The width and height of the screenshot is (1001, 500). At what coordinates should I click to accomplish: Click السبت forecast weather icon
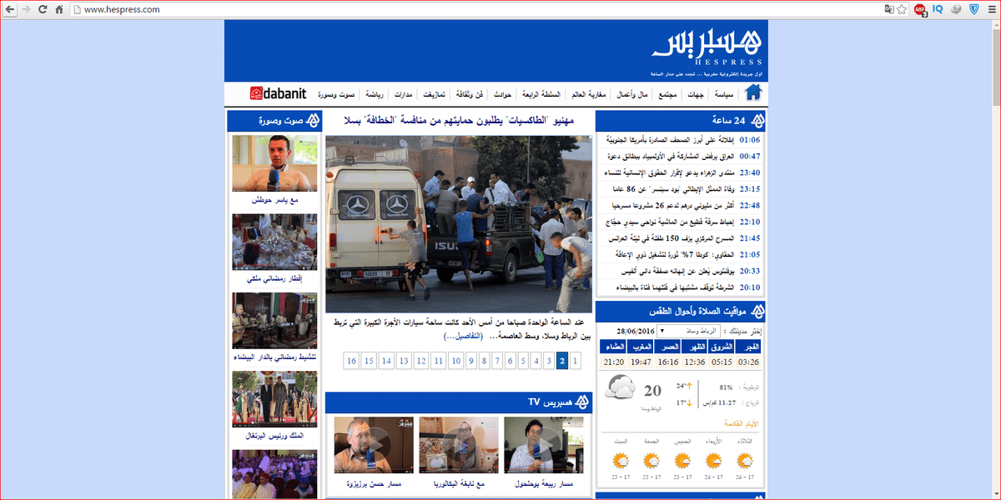click(x=621, y=460)
